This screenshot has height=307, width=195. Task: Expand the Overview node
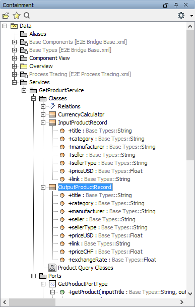coord(14,66)
